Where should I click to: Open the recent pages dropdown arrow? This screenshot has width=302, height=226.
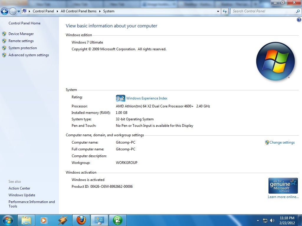pyautogui.click(x=19, y=11)
